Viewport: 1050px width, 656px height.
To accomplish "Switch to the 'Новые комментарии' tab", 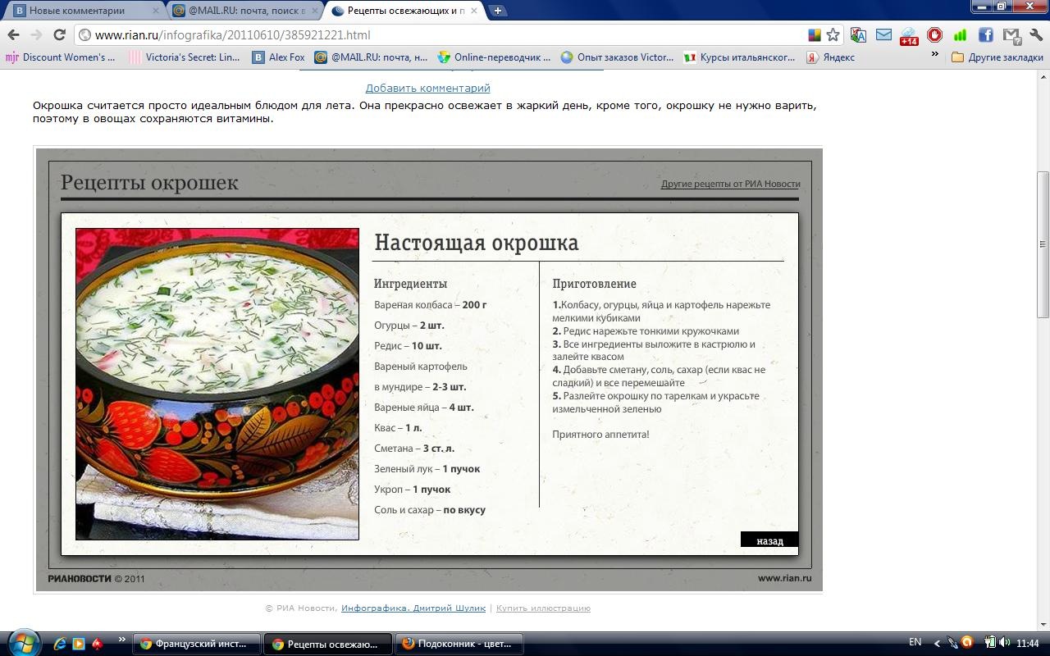I will 78,11.
